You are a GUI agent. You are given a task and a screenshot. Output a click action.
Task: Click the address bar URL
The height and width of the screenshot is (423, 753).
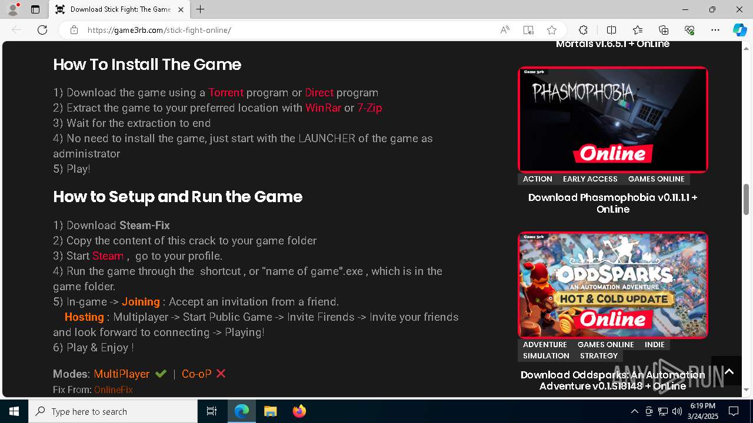coord(159,30)
